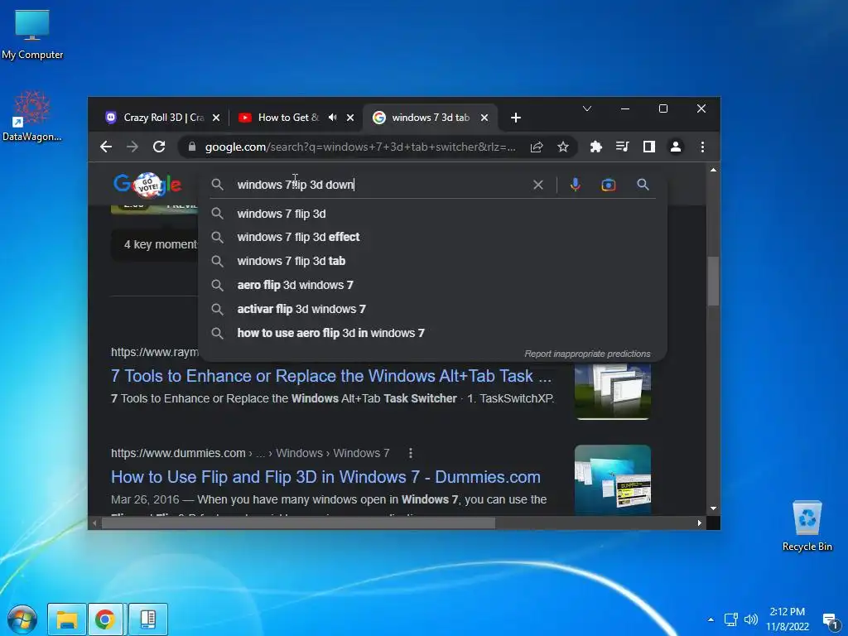
Task: Open a new tab with the plus button
Action: tap(515, 118)
